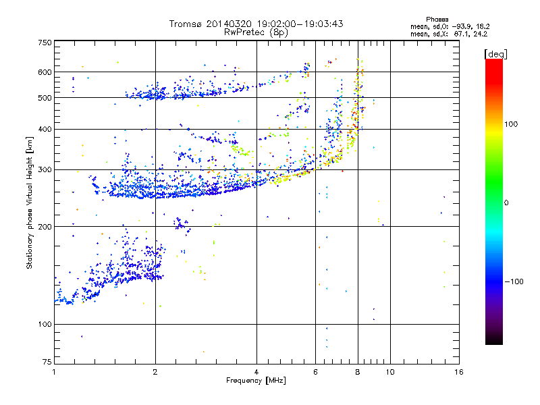Pick the black bottom of the colorbar
Viewport: 540px width, 405px height.
pos(494,340)
